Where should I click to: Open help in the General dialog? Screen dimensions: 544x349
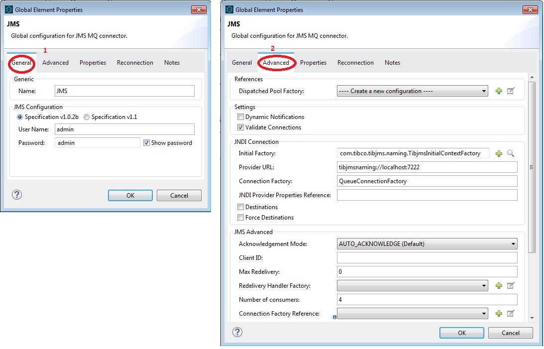pyautogui.click(x=16, y=195)
